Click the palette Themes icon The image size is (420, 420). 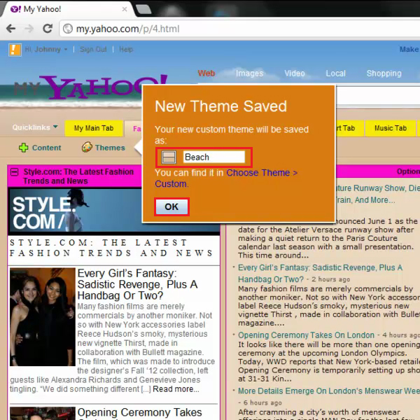[x=87, y=147]
